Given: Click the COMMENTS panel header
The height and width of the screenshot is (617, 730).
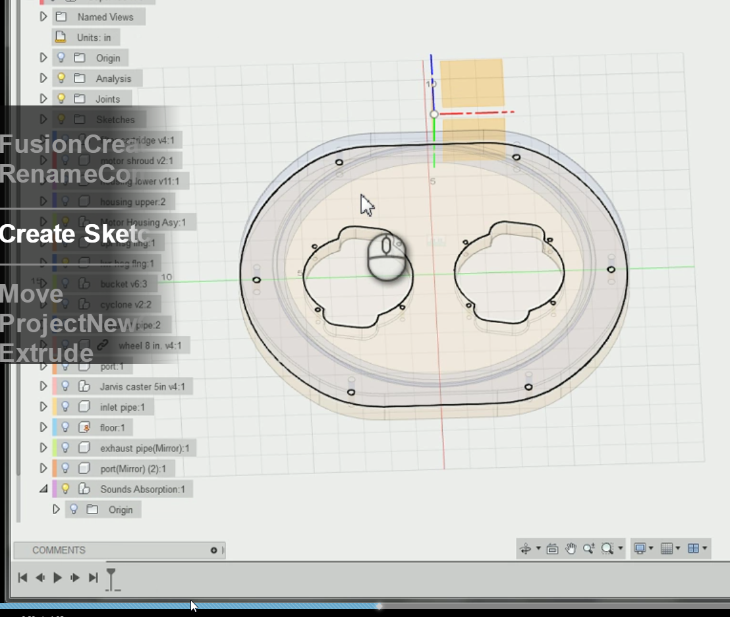Looking at the screenshot, I should (119, 550).
